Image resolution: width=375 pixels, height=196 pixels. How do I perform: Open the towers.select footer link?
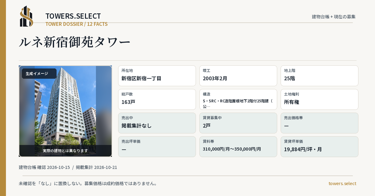(342, 184)
